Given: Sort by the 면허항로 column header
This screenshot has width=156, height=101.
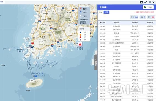Looking at the screenshot, I should [135, 22].
